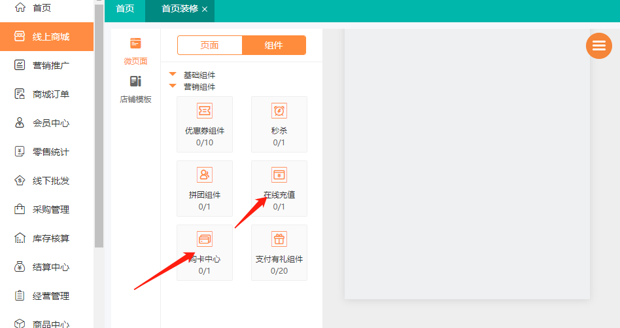Open 会员中心 from the sidebar
This screenshot has height=328, width=620.
click(50, 123)
